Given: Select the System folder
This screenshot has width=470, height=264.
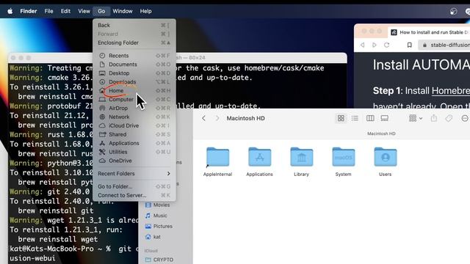Looking at the screenshot, I should [x=344, y=161].
